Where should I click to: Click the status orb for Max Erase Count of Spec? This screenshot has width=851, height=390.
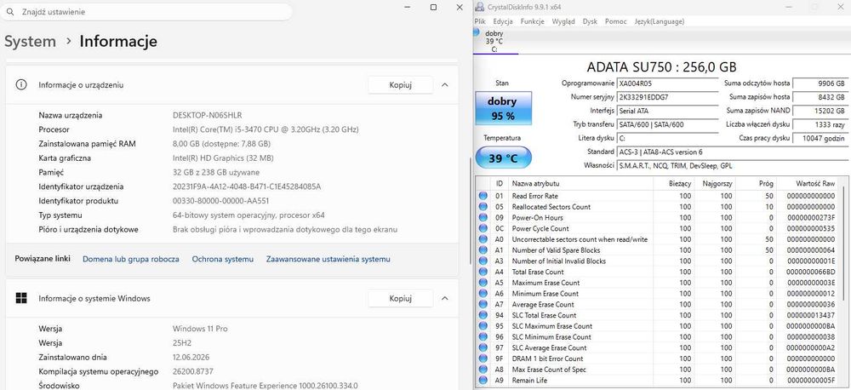483,370
